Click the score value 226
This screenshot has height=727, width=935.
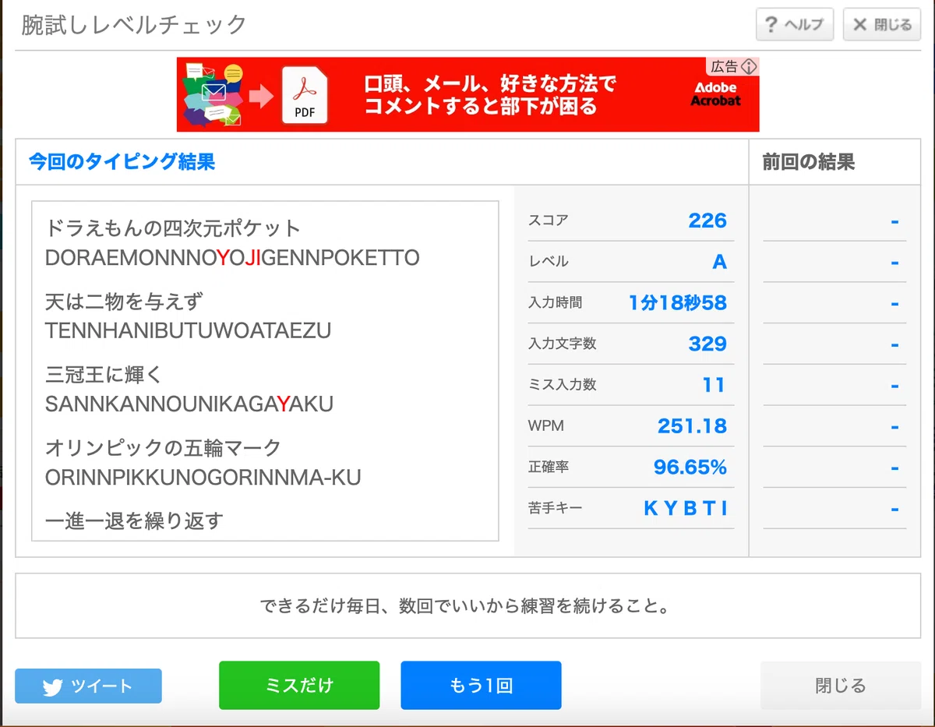(707, 221)
